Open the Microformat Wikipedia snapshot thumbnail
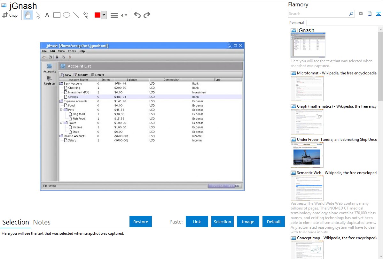The width and height of the screenshot is (383, 259). pyautogui.click(x=307, y=88)
